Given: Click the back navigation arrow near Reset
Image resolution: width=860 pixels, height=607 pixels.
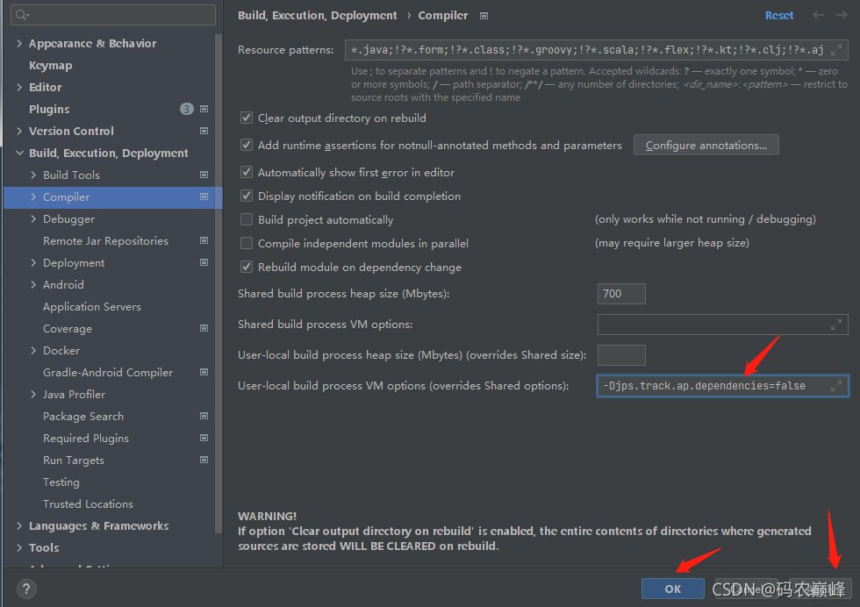Looking at the screenshot, I should [x=816, y=15].
